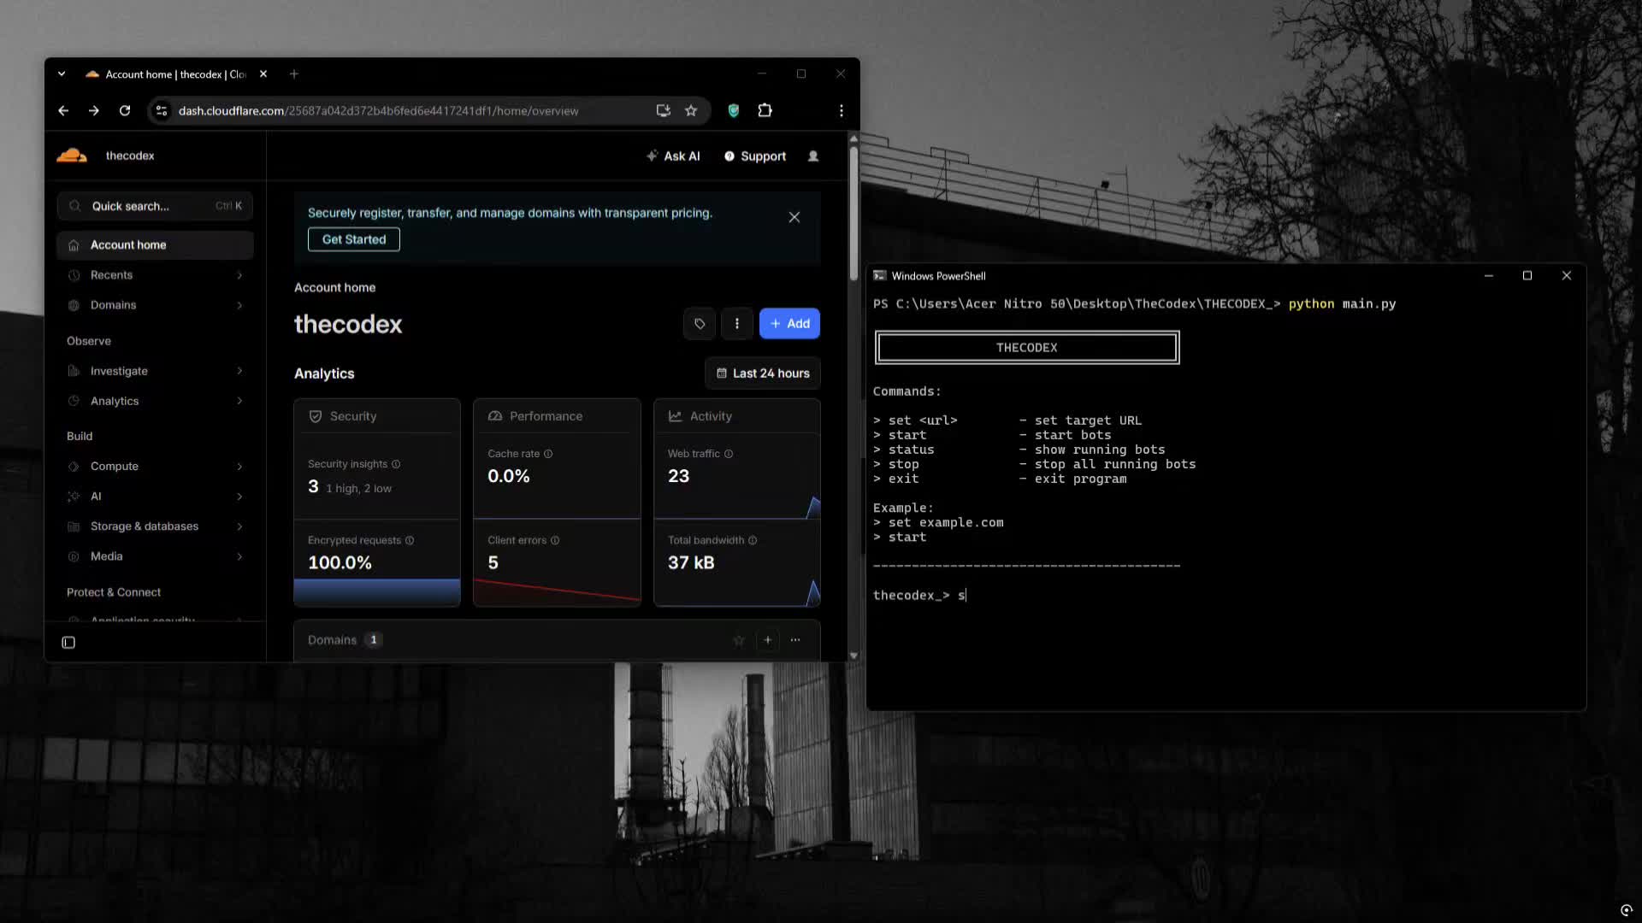Star the Domains section
This screenshot has width=1642, height=923.
click(739, 640)
